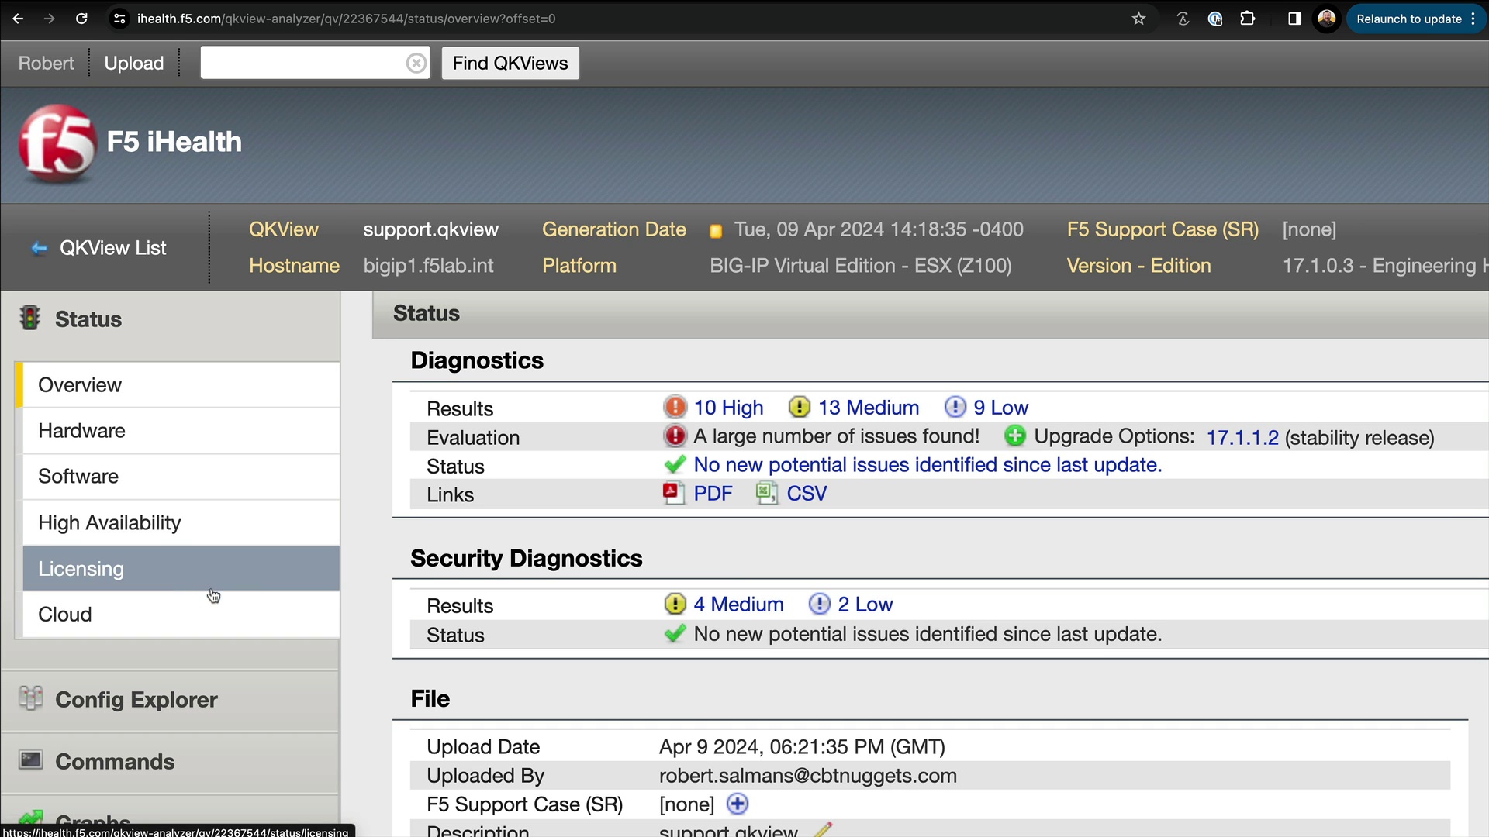Navigate to the Cloud section
Image resolution: width=1489 pixels, height=837 pixels.
click(64, 615)
